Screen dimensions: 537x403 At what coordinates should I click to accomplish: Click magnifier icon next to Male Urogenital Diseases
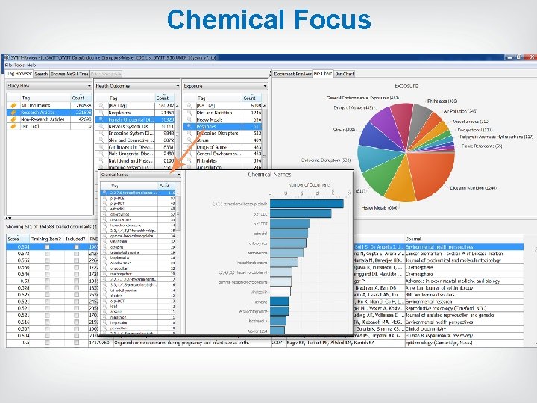(x=101, y=154)
